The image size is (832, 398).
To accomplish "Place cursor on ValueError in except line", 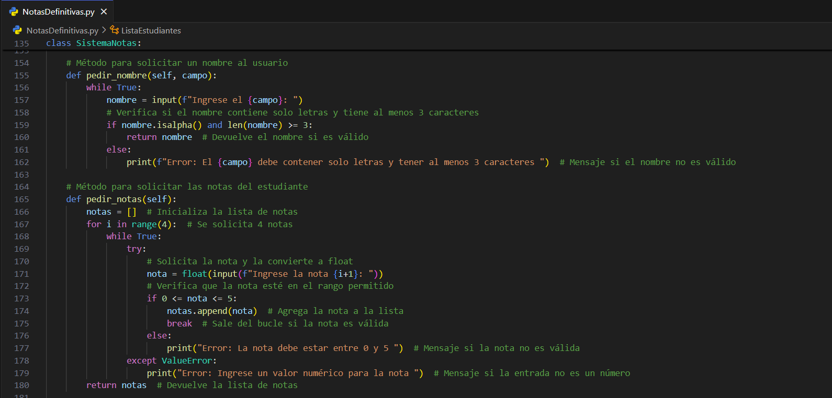I will point(186,360).
